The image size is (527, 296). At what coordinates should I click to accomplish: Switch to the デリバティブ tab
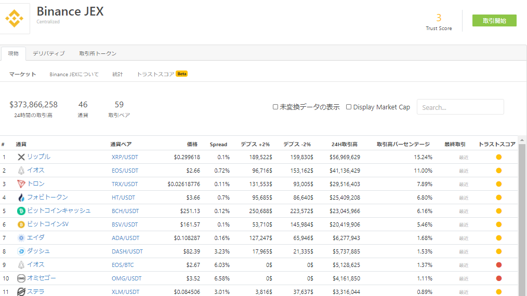tap(49, 53)
